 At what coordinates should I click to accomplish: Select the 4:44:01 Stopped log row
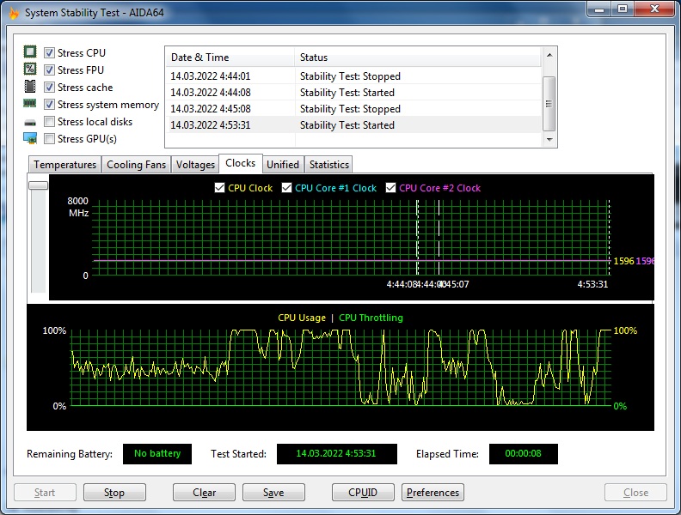tap(353, 76)
